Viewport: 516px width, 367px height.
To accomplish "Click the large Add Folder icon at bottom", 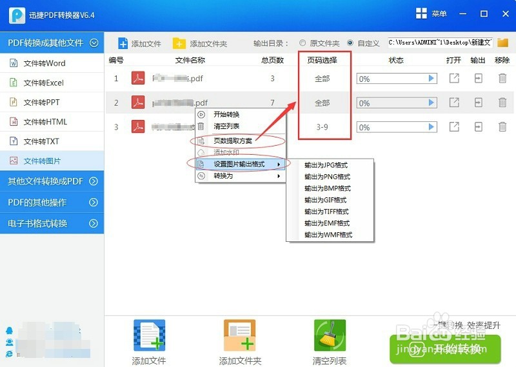I will pos(239,335).
